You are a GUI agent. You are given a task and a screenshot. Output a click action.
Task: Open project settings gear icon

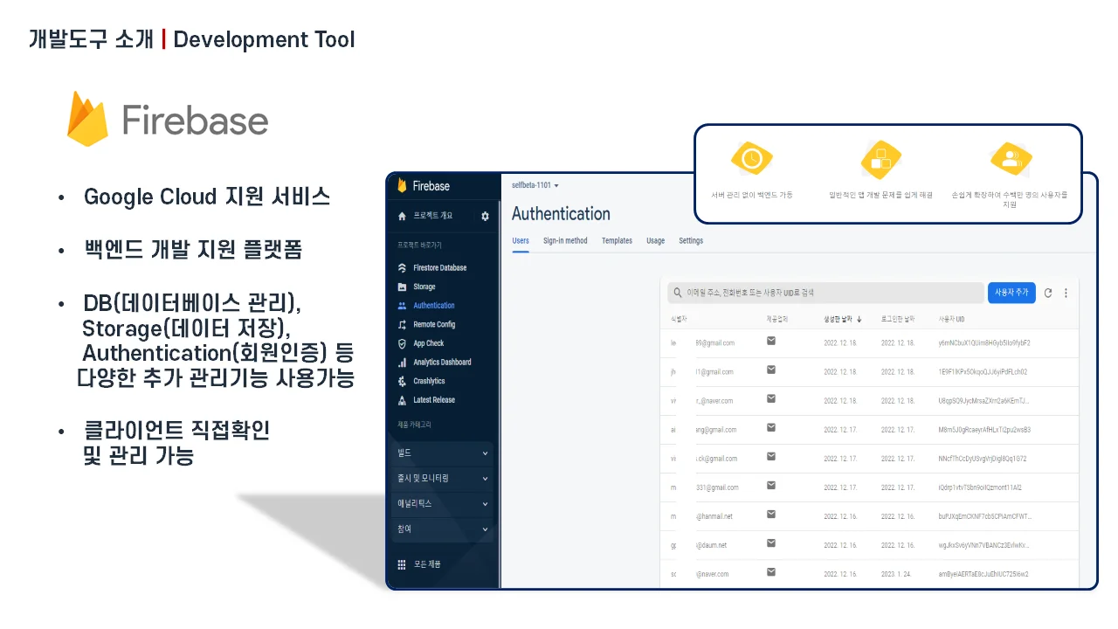486,216
